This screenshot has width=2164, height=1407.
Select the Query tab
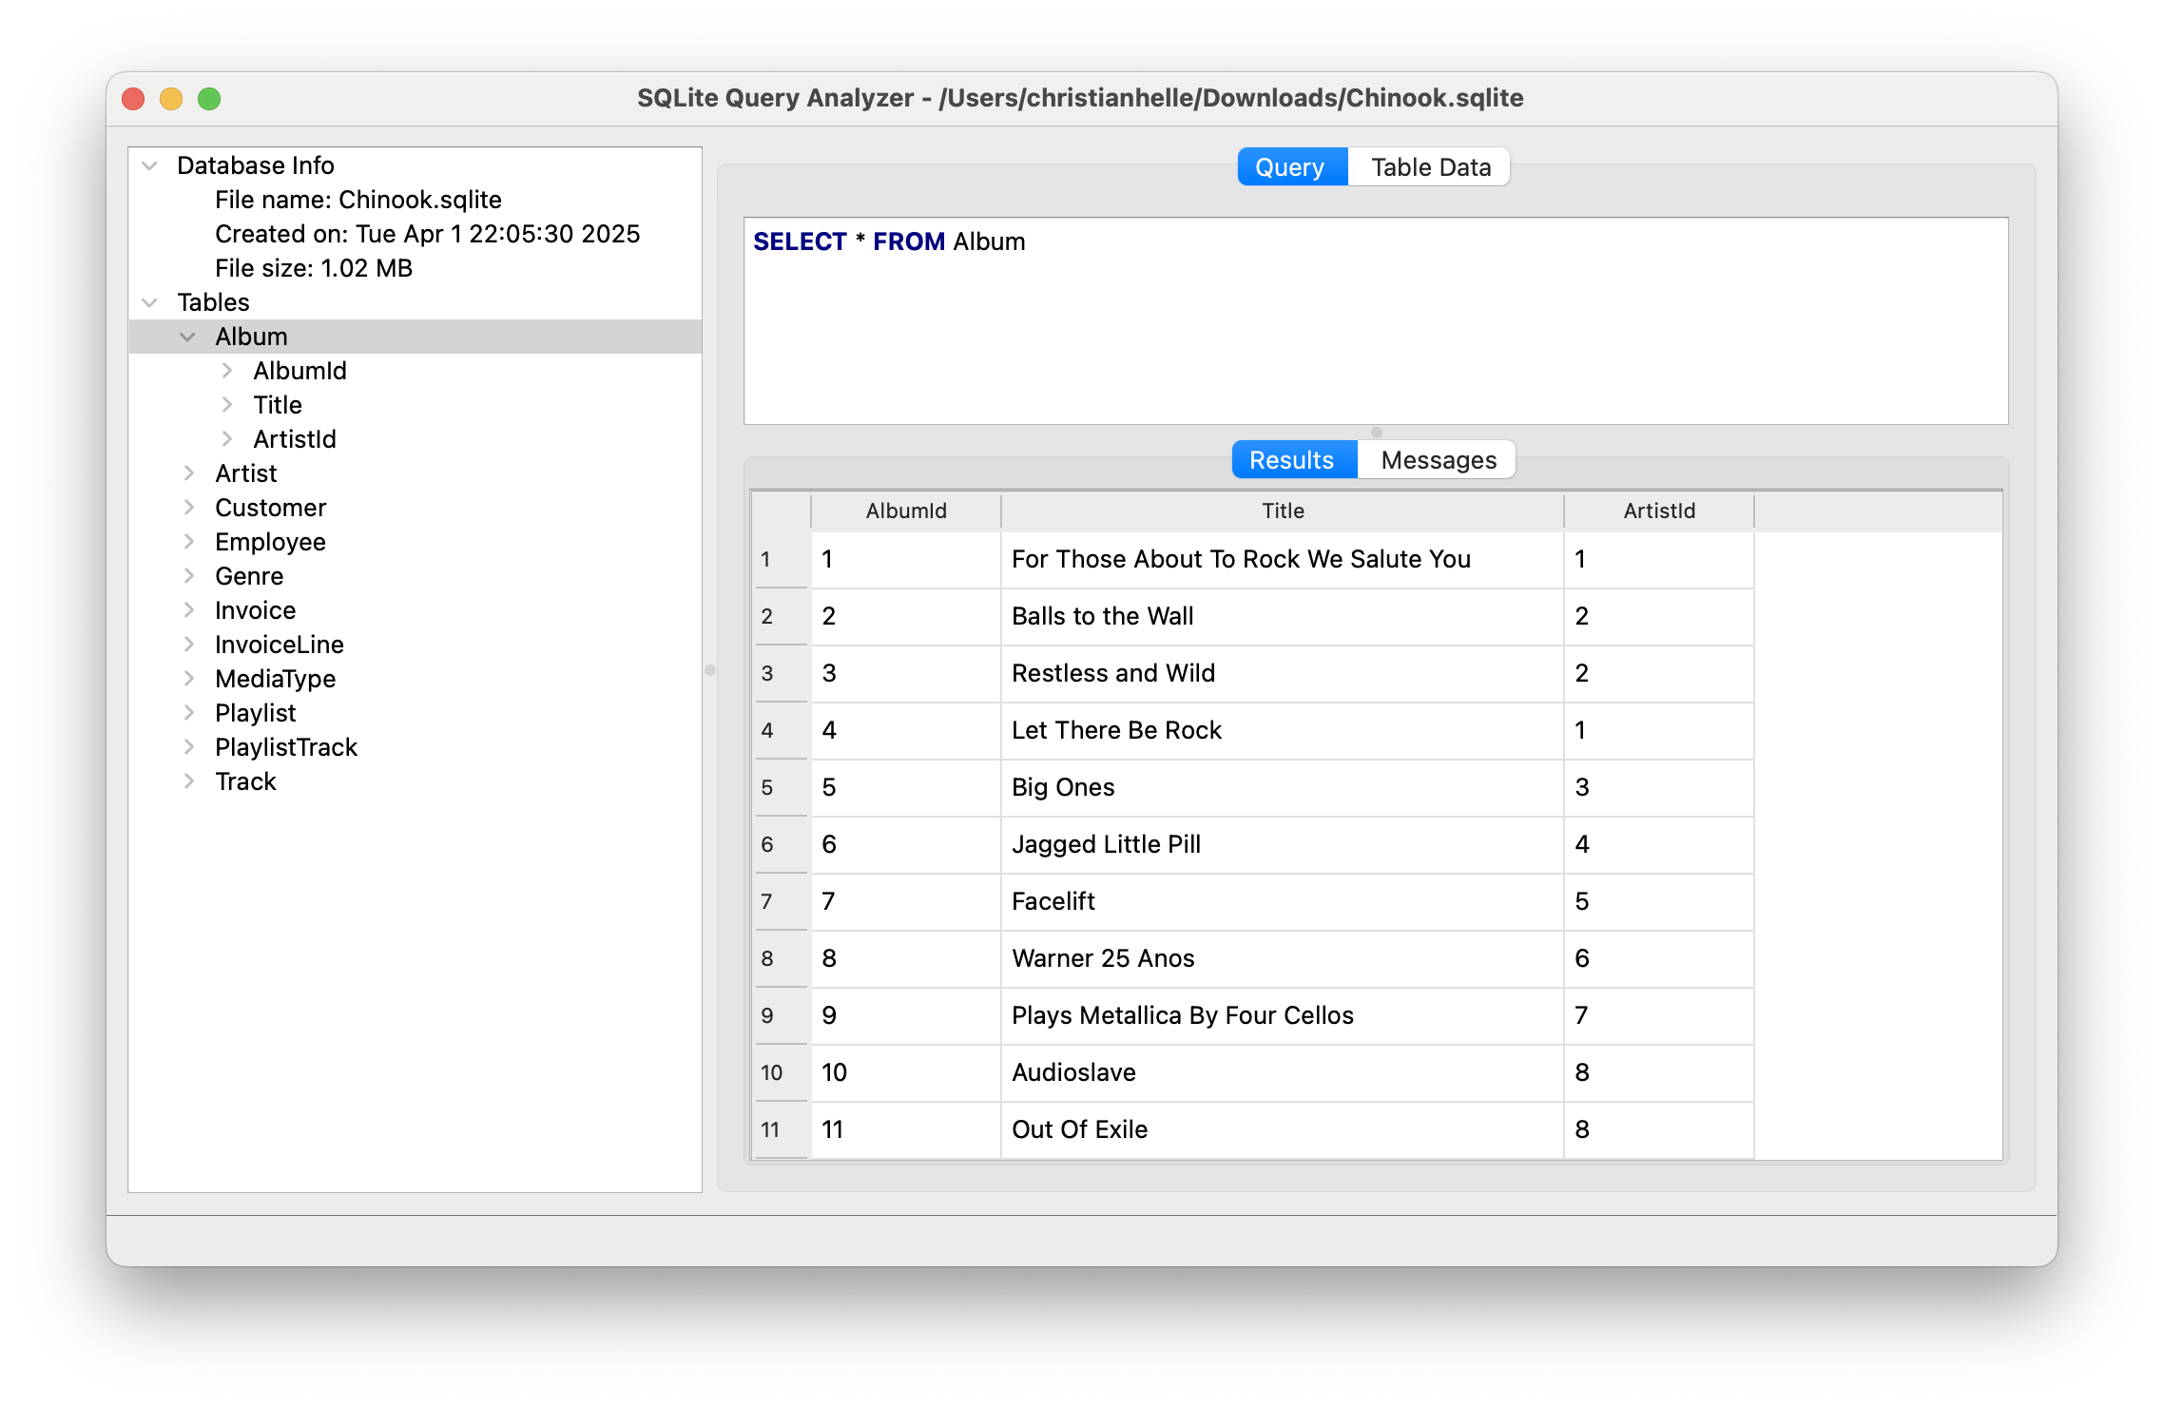tap(1289, 166)
